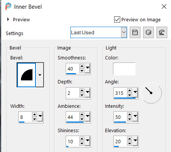Expand the Preview disclosure triangle
The image size is (171, 152).
[x=8, y=19]
